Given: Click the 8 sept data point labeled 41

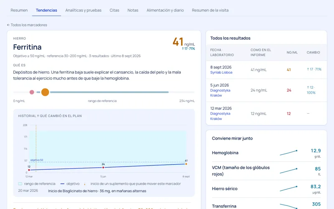Looking at the screenshot, I should pyautogui.click(x=186, y=164).
